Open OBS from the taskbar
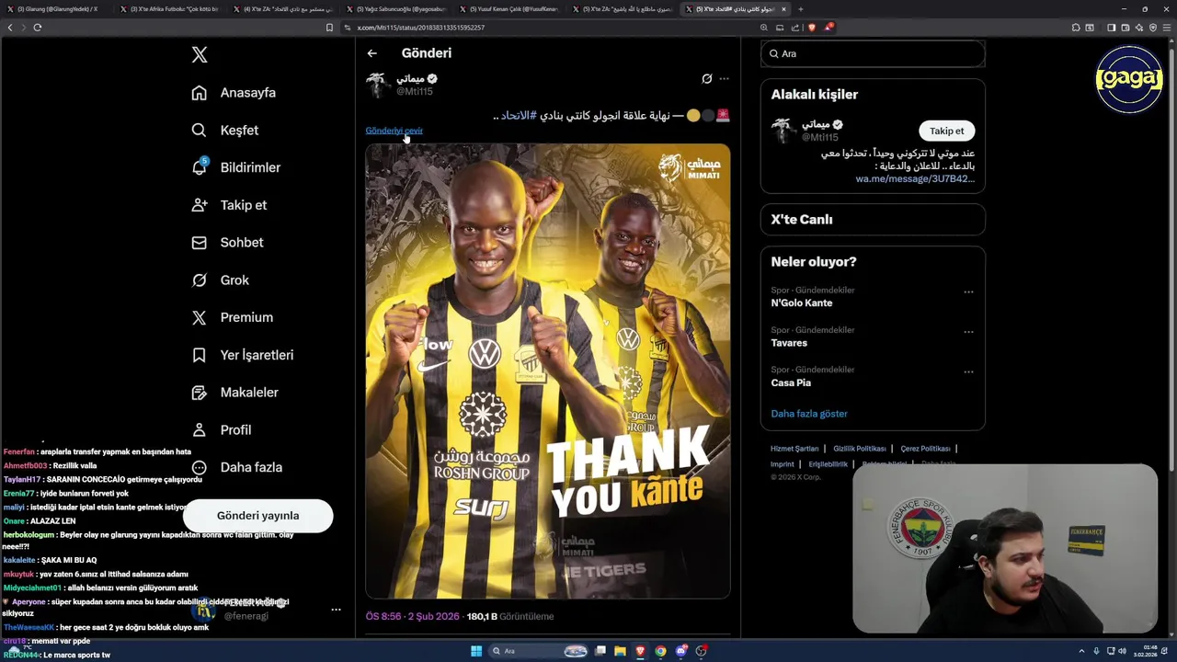 [702, 652]
